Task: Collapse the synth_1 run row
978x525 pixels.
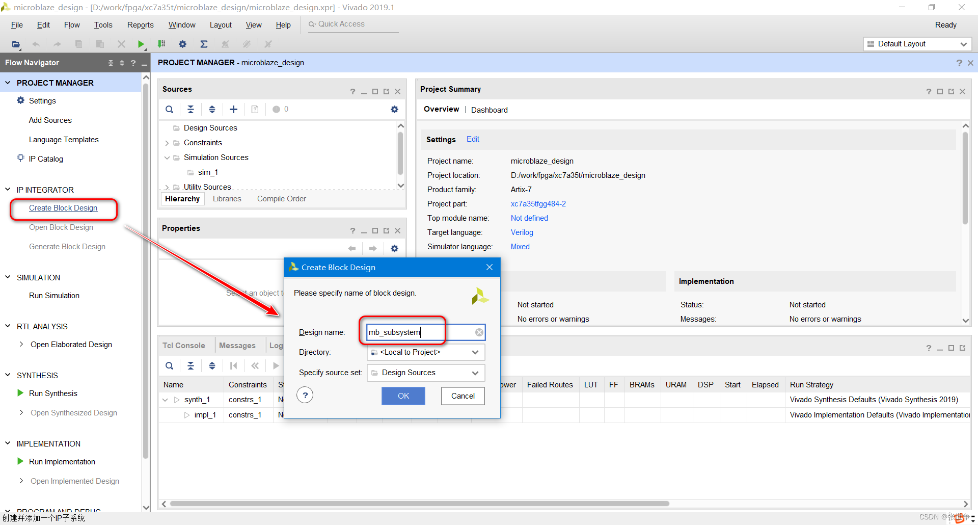Action: coord(165,400)
